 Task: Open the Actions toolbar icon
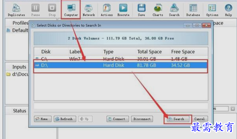(107, 10)
